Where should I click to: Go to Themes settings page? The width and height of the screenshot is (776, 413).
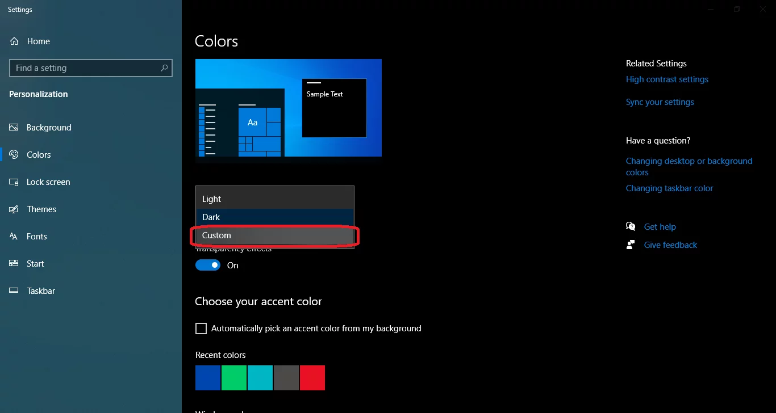point(41,209)
